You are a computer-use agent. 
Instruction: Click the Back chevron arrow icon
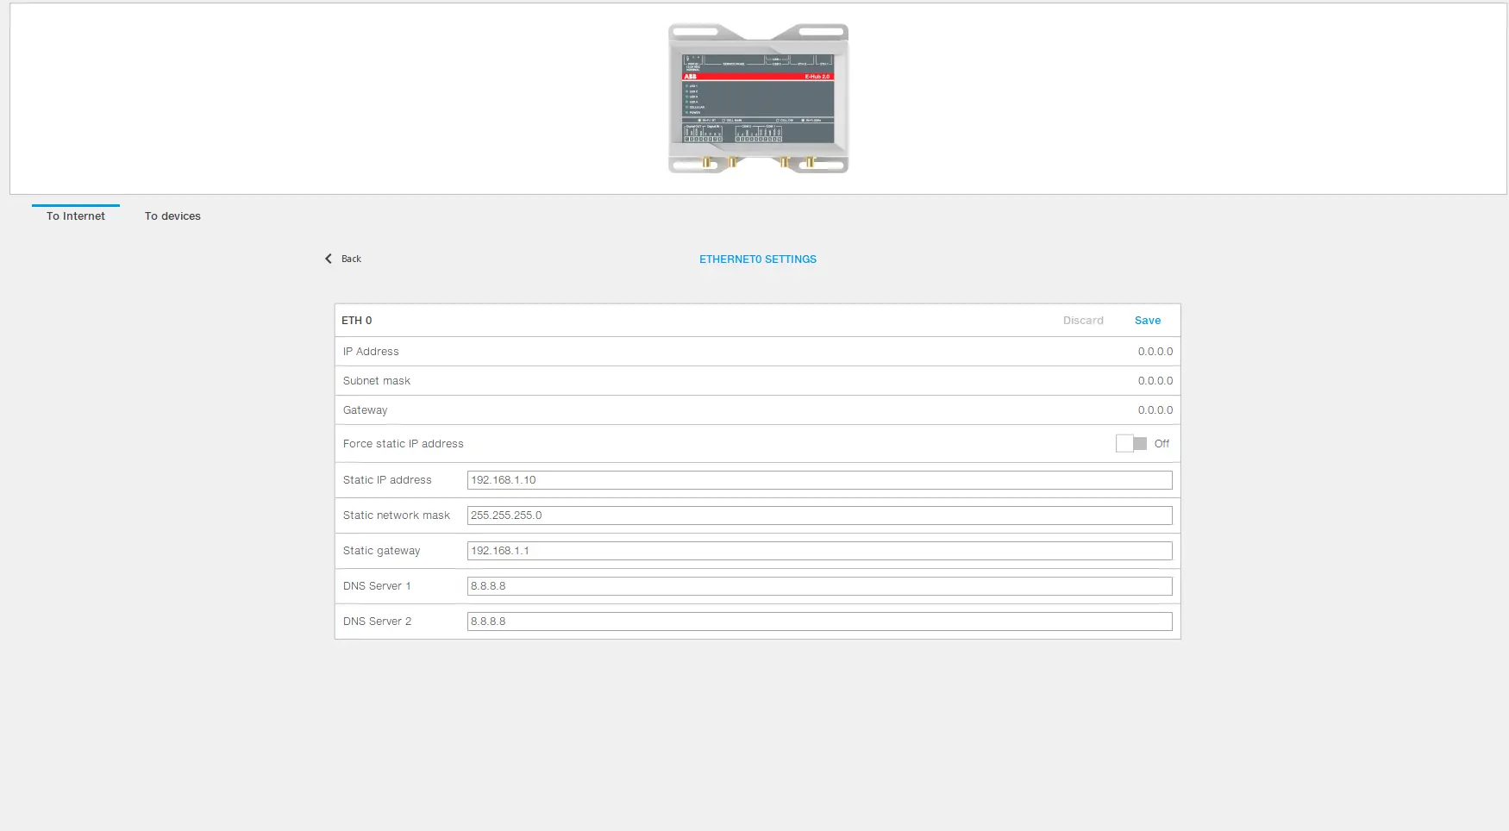329,259
